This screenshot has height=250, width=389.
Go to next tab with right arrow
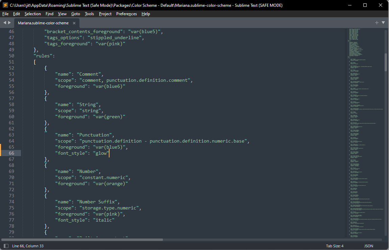[9, 23]
